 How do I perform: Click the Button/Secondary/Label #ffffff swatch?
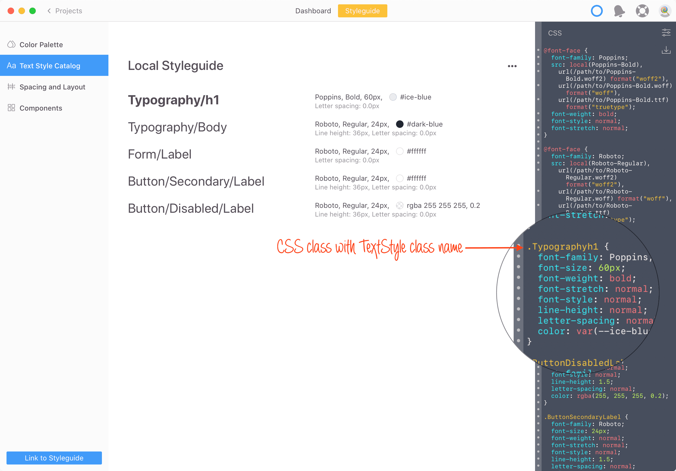pyautogui.click(x=400, y=178)
